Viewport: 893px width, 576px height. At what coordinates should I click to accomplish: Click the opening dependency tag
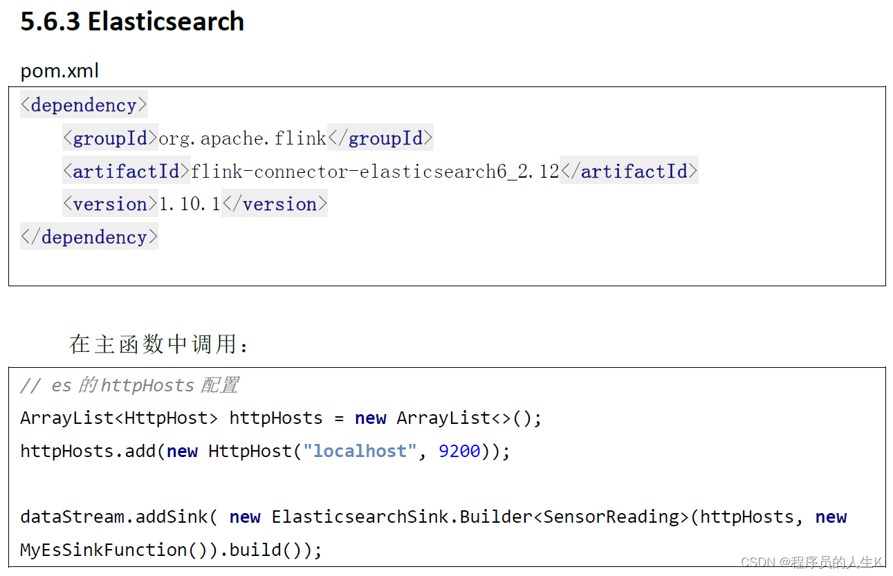[x=84, y=105]
